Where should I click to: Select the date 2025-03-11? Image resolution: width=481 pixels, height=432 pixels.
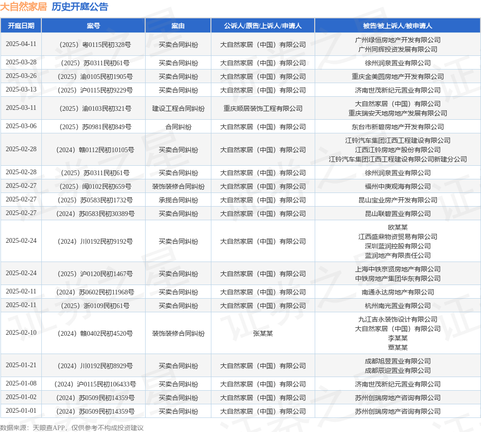[x=21, y=108]
